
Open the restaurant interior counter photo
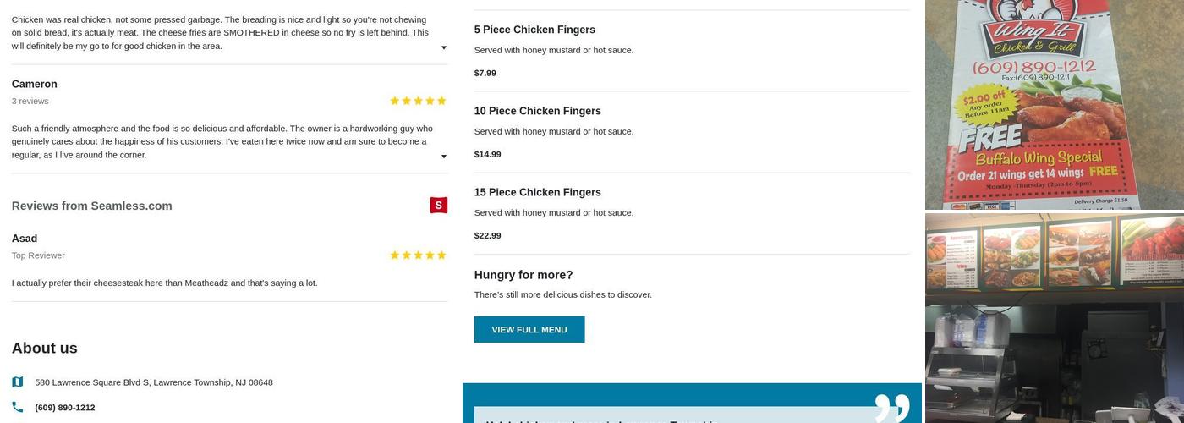click(x=1054, y=318)
